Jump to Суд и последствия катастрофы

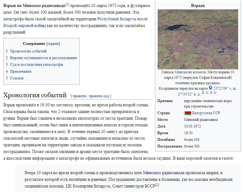36,65
